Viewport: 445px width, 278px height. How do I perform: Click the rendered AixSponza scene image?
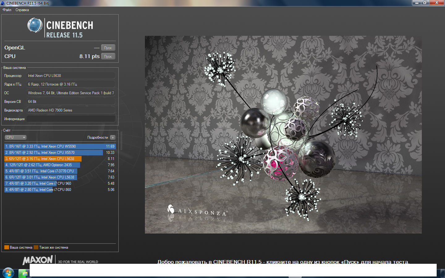[283, 135]
